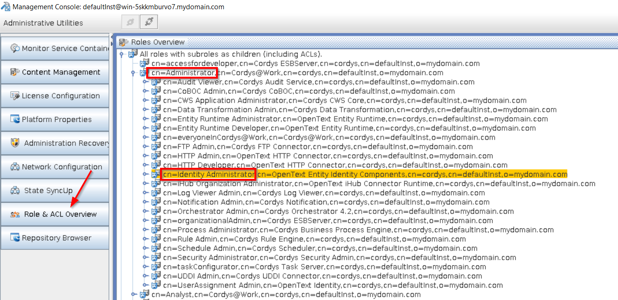Expand the cn=Data Transformation Admin node
Image resolution: width=618 pixels, height=300 pixels.
(146, 110)
